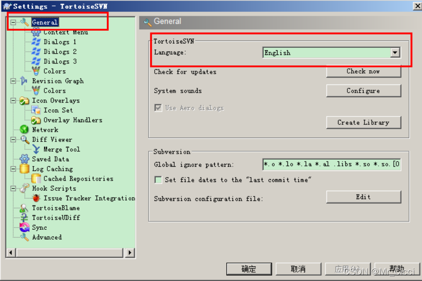The image size is (422, 281).
Task: Select Issue Tracker Integration in tree
Action: [x=89, y=198]
